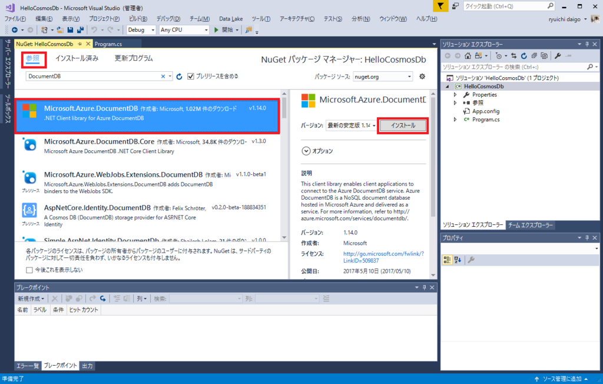Collapse the HelloCosmosDb project node
Screen dimensions: 603x384
448,86
